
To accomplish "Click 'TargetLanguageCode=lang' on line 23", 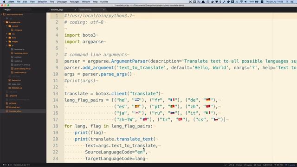I will (x=115, y=159).
